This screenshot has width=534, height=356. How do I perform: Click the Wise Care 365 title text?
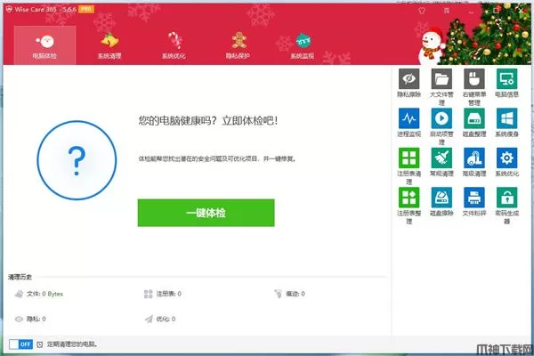[x=45, y=9]
